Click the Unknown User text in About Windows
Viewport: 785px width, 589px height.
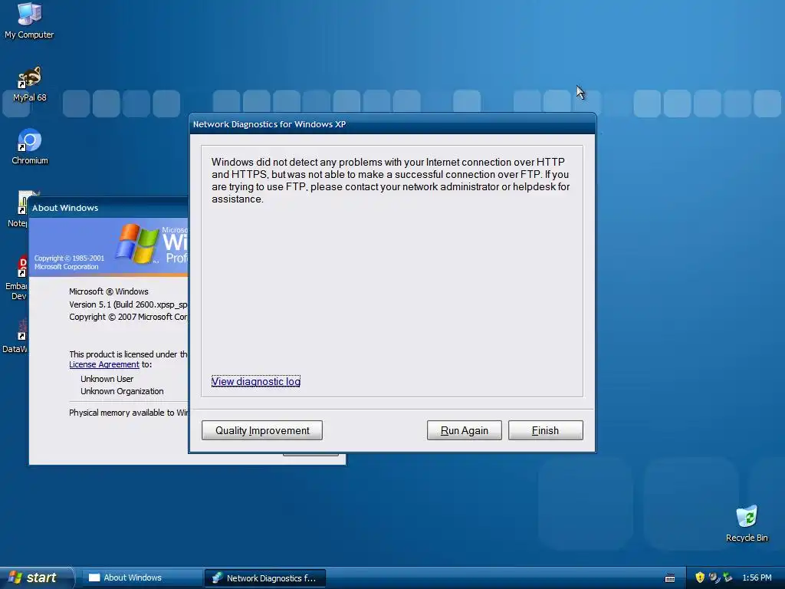pyautogui.click(x=107, y=379)
